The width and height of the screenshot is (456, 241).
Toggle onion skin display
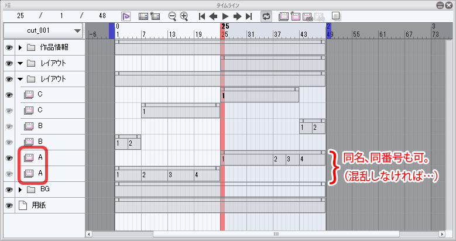(x=336, y=16)
